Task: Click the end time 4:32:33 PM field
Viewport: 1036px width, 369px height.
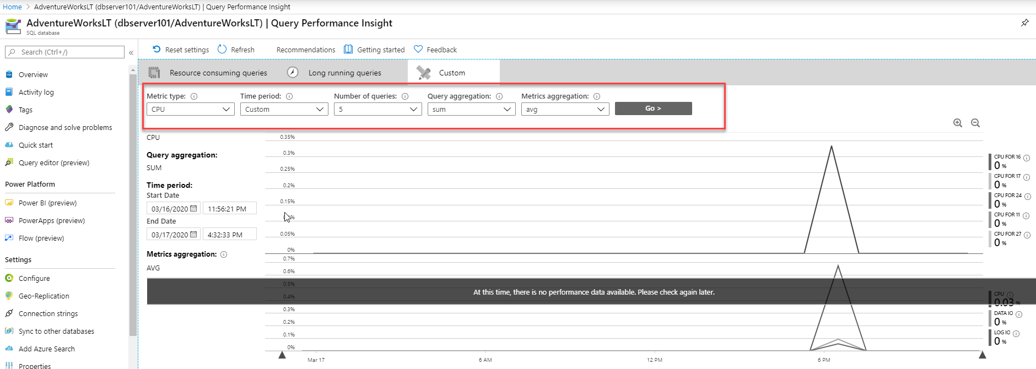Action: 229,235
